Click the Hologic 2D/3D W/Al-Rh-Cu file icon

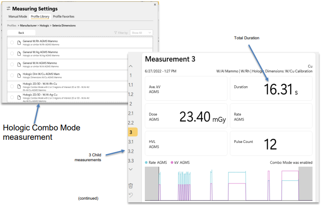19,86
